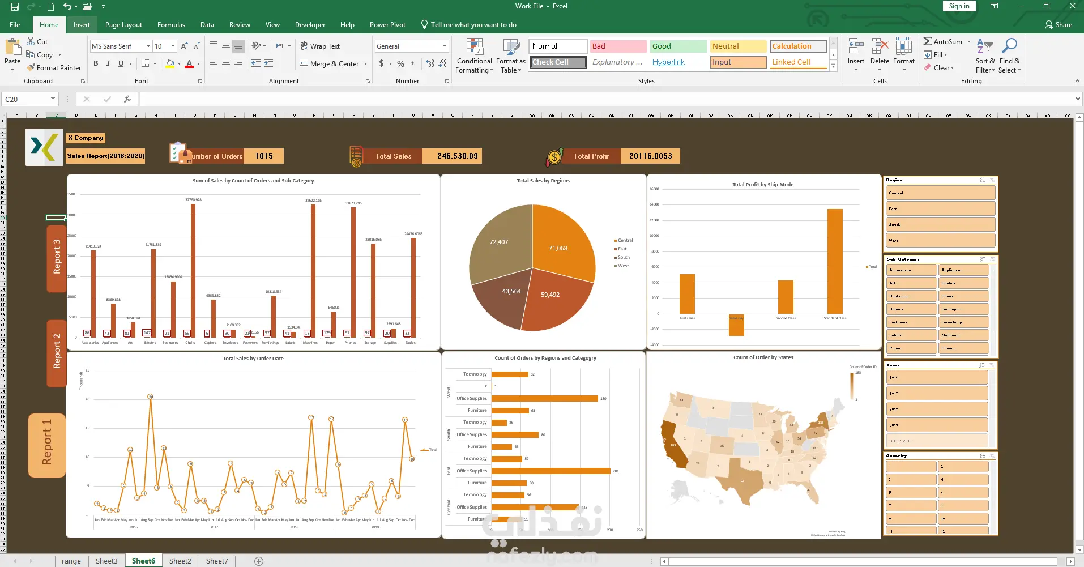
Task: Click the Increase Indent icon
Action: click(268, 63)
